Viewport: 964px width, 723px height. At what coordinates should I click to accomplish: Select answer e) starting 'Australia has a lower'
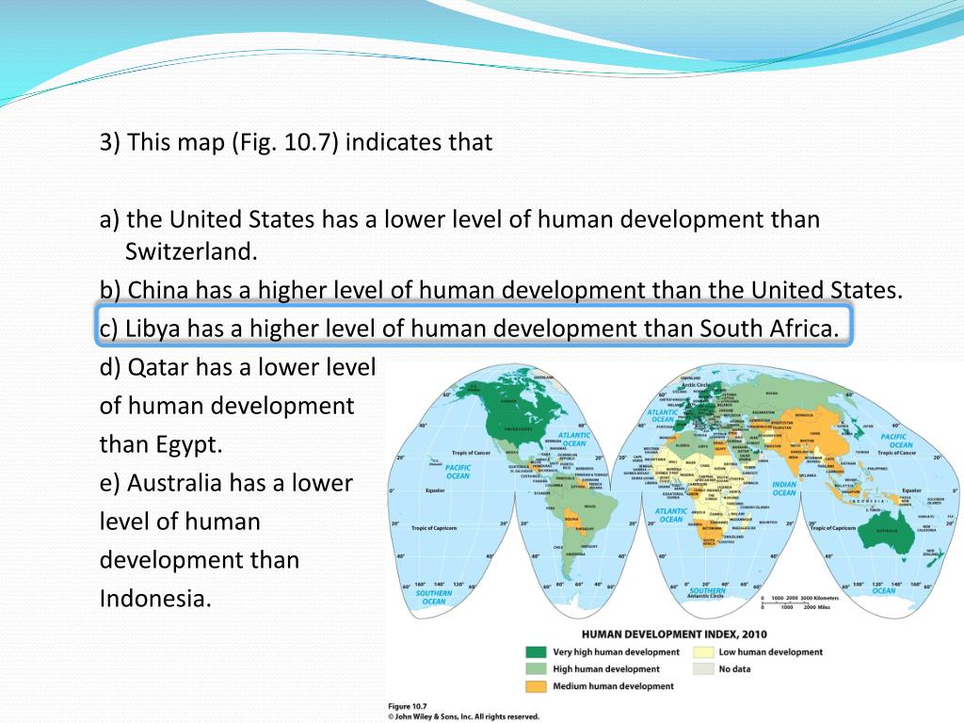(x=226, y=540)
